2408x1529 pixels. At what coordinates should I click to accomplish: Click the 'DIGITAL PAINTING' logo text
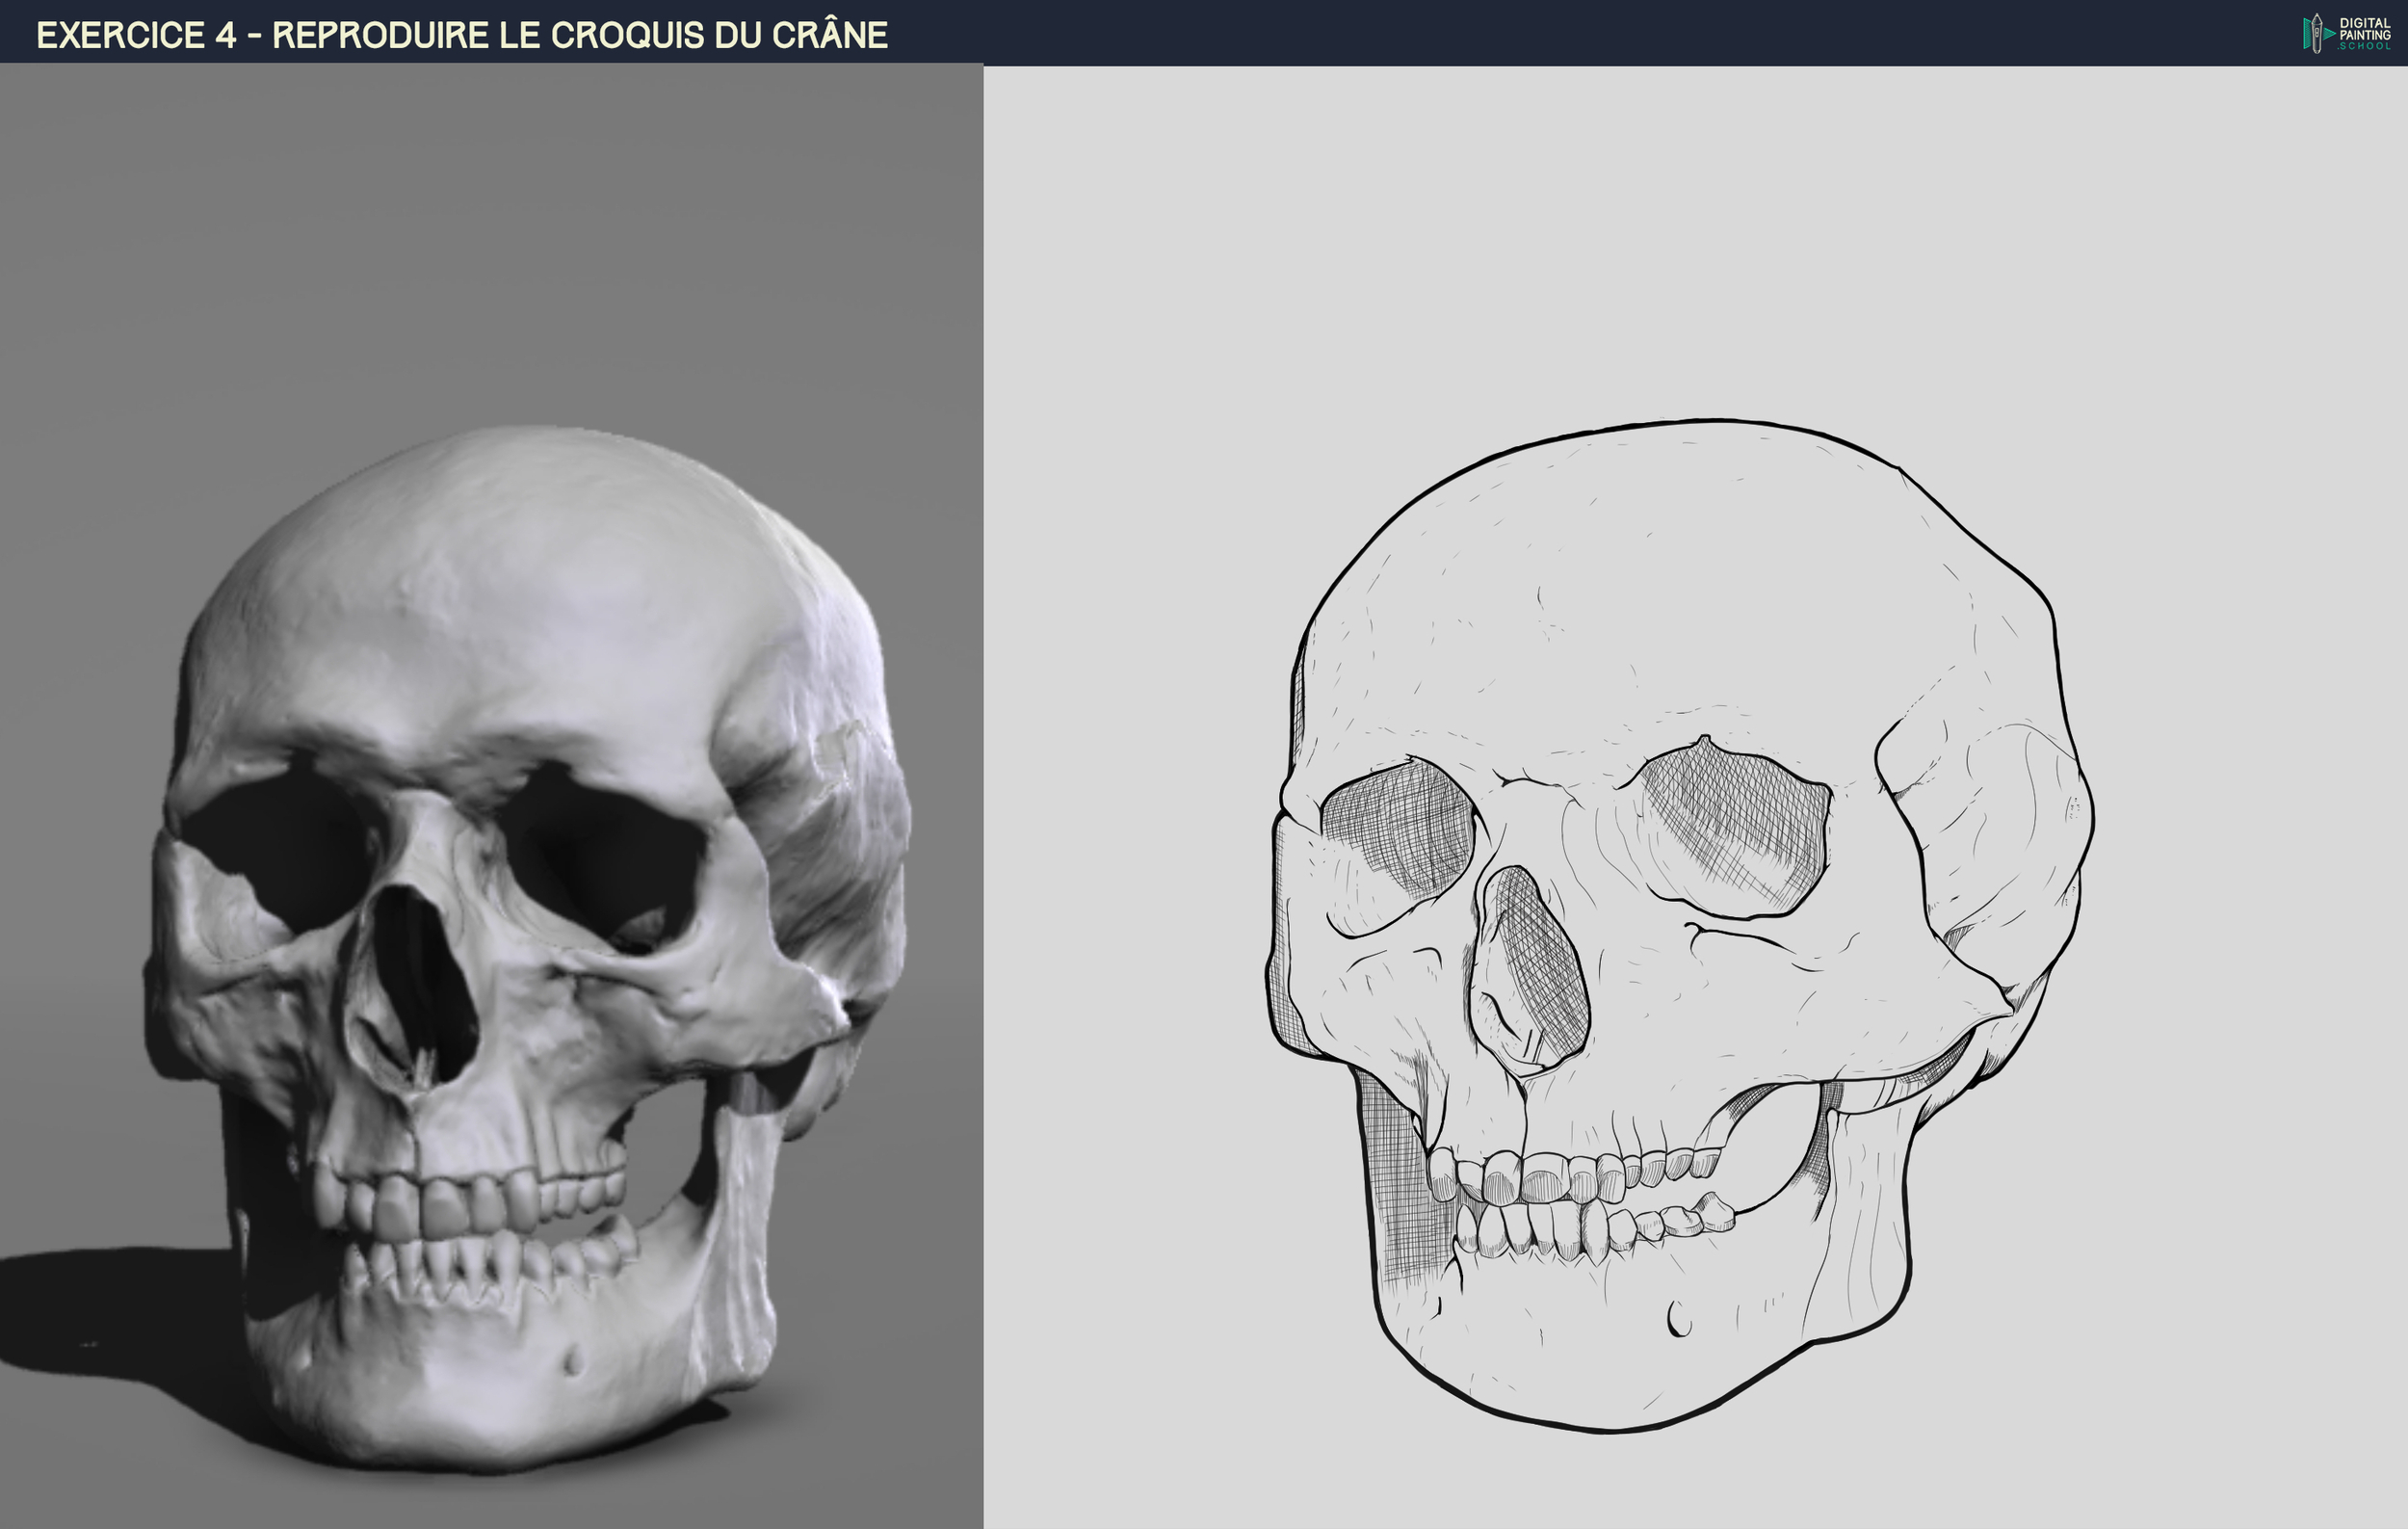[2364, 29]
